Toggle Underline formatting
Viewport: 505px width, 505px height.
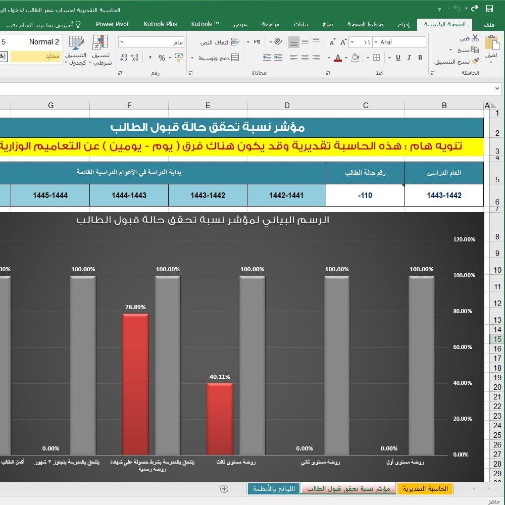coord(398,58)
